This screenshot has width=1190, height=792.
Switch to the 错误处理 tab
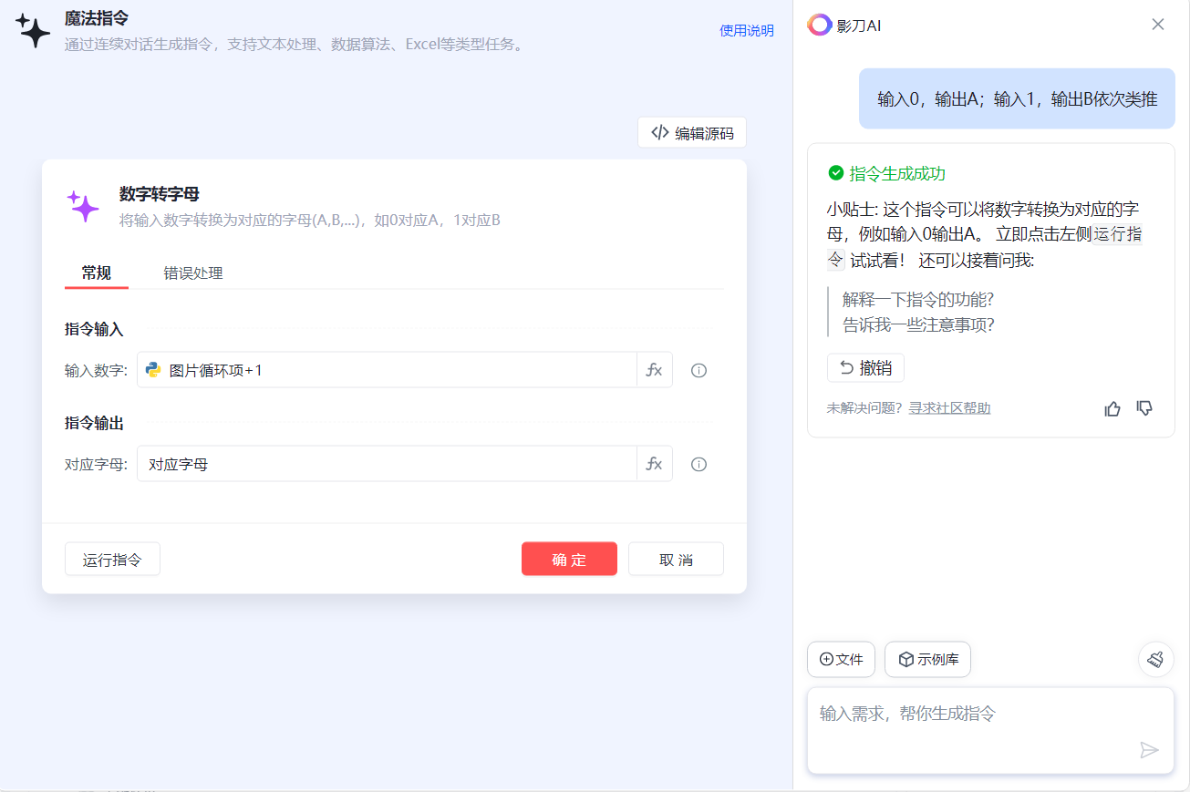(x=193, y=273)
